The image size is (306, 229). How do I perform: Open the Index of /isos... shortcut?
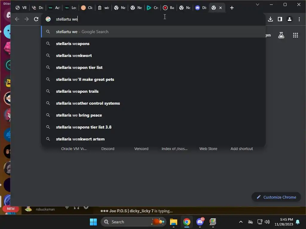pyautogui.click(x=175, y=148)
